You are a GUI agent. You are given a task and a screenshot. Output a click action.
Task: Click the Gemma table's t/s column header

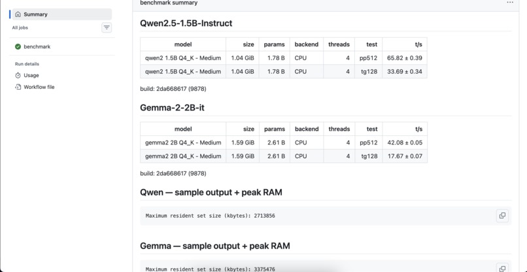[405, 129]
